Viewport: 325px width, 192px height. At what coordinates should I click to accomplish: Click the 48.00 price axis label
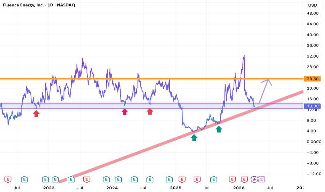point(312,14)
